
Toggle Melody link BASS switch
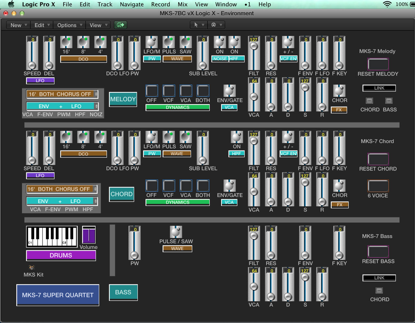pos(389,101)
